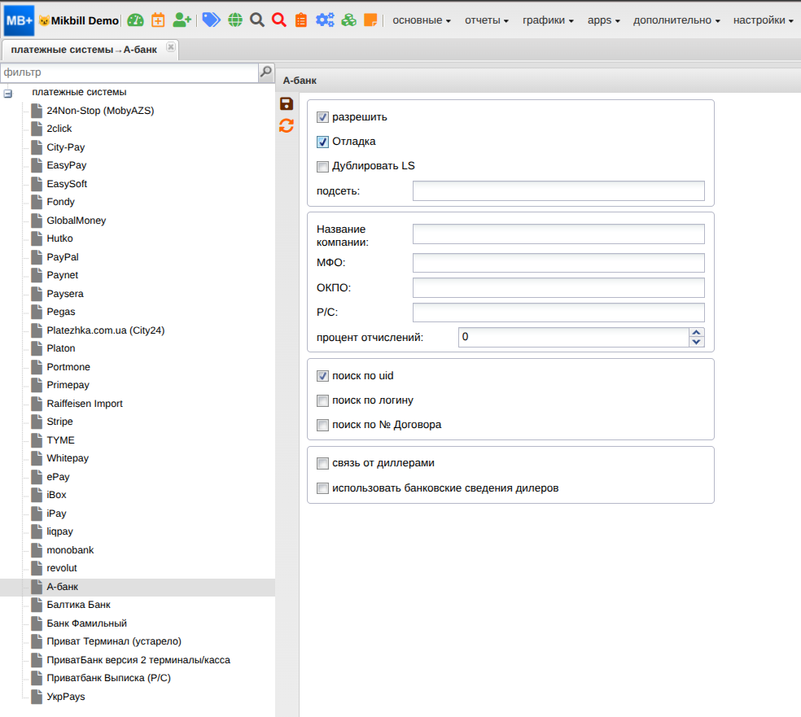The width and height of the screenshot is (801, 717).
Task: Select Raiffeisen Import tree item
Action: (x=85, y=404)
